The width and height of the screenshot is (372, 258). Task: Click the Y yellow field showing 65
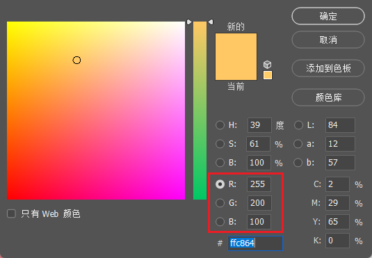[x=337, y=222]
